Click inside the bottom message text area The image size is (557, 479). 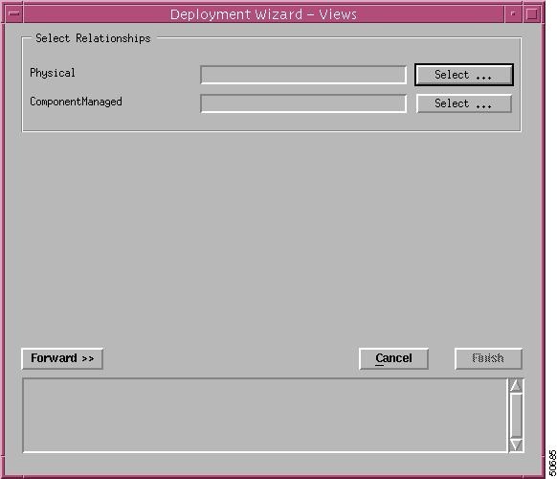(265, 416)
